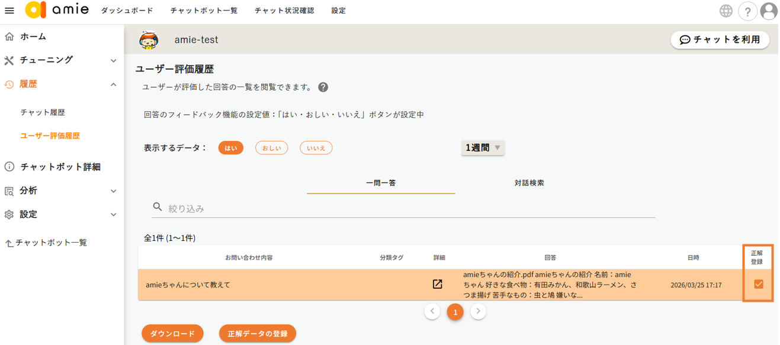Screen dimensions: 780x345
Task: Click the globe language icon
Action: pyautogui.click(x=726, y=11)
